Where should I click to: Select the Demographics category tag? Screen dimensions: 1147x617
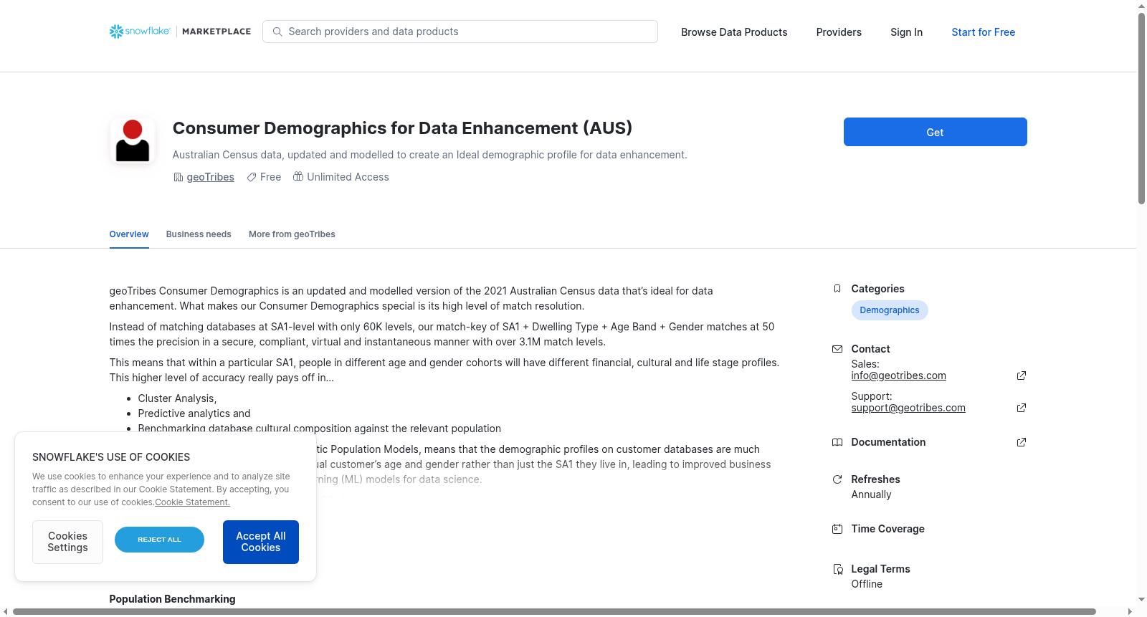coord(890,310)
